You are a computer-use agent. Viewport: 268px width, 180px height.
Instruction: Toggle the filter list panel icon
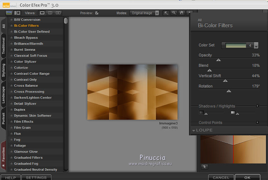17,13
